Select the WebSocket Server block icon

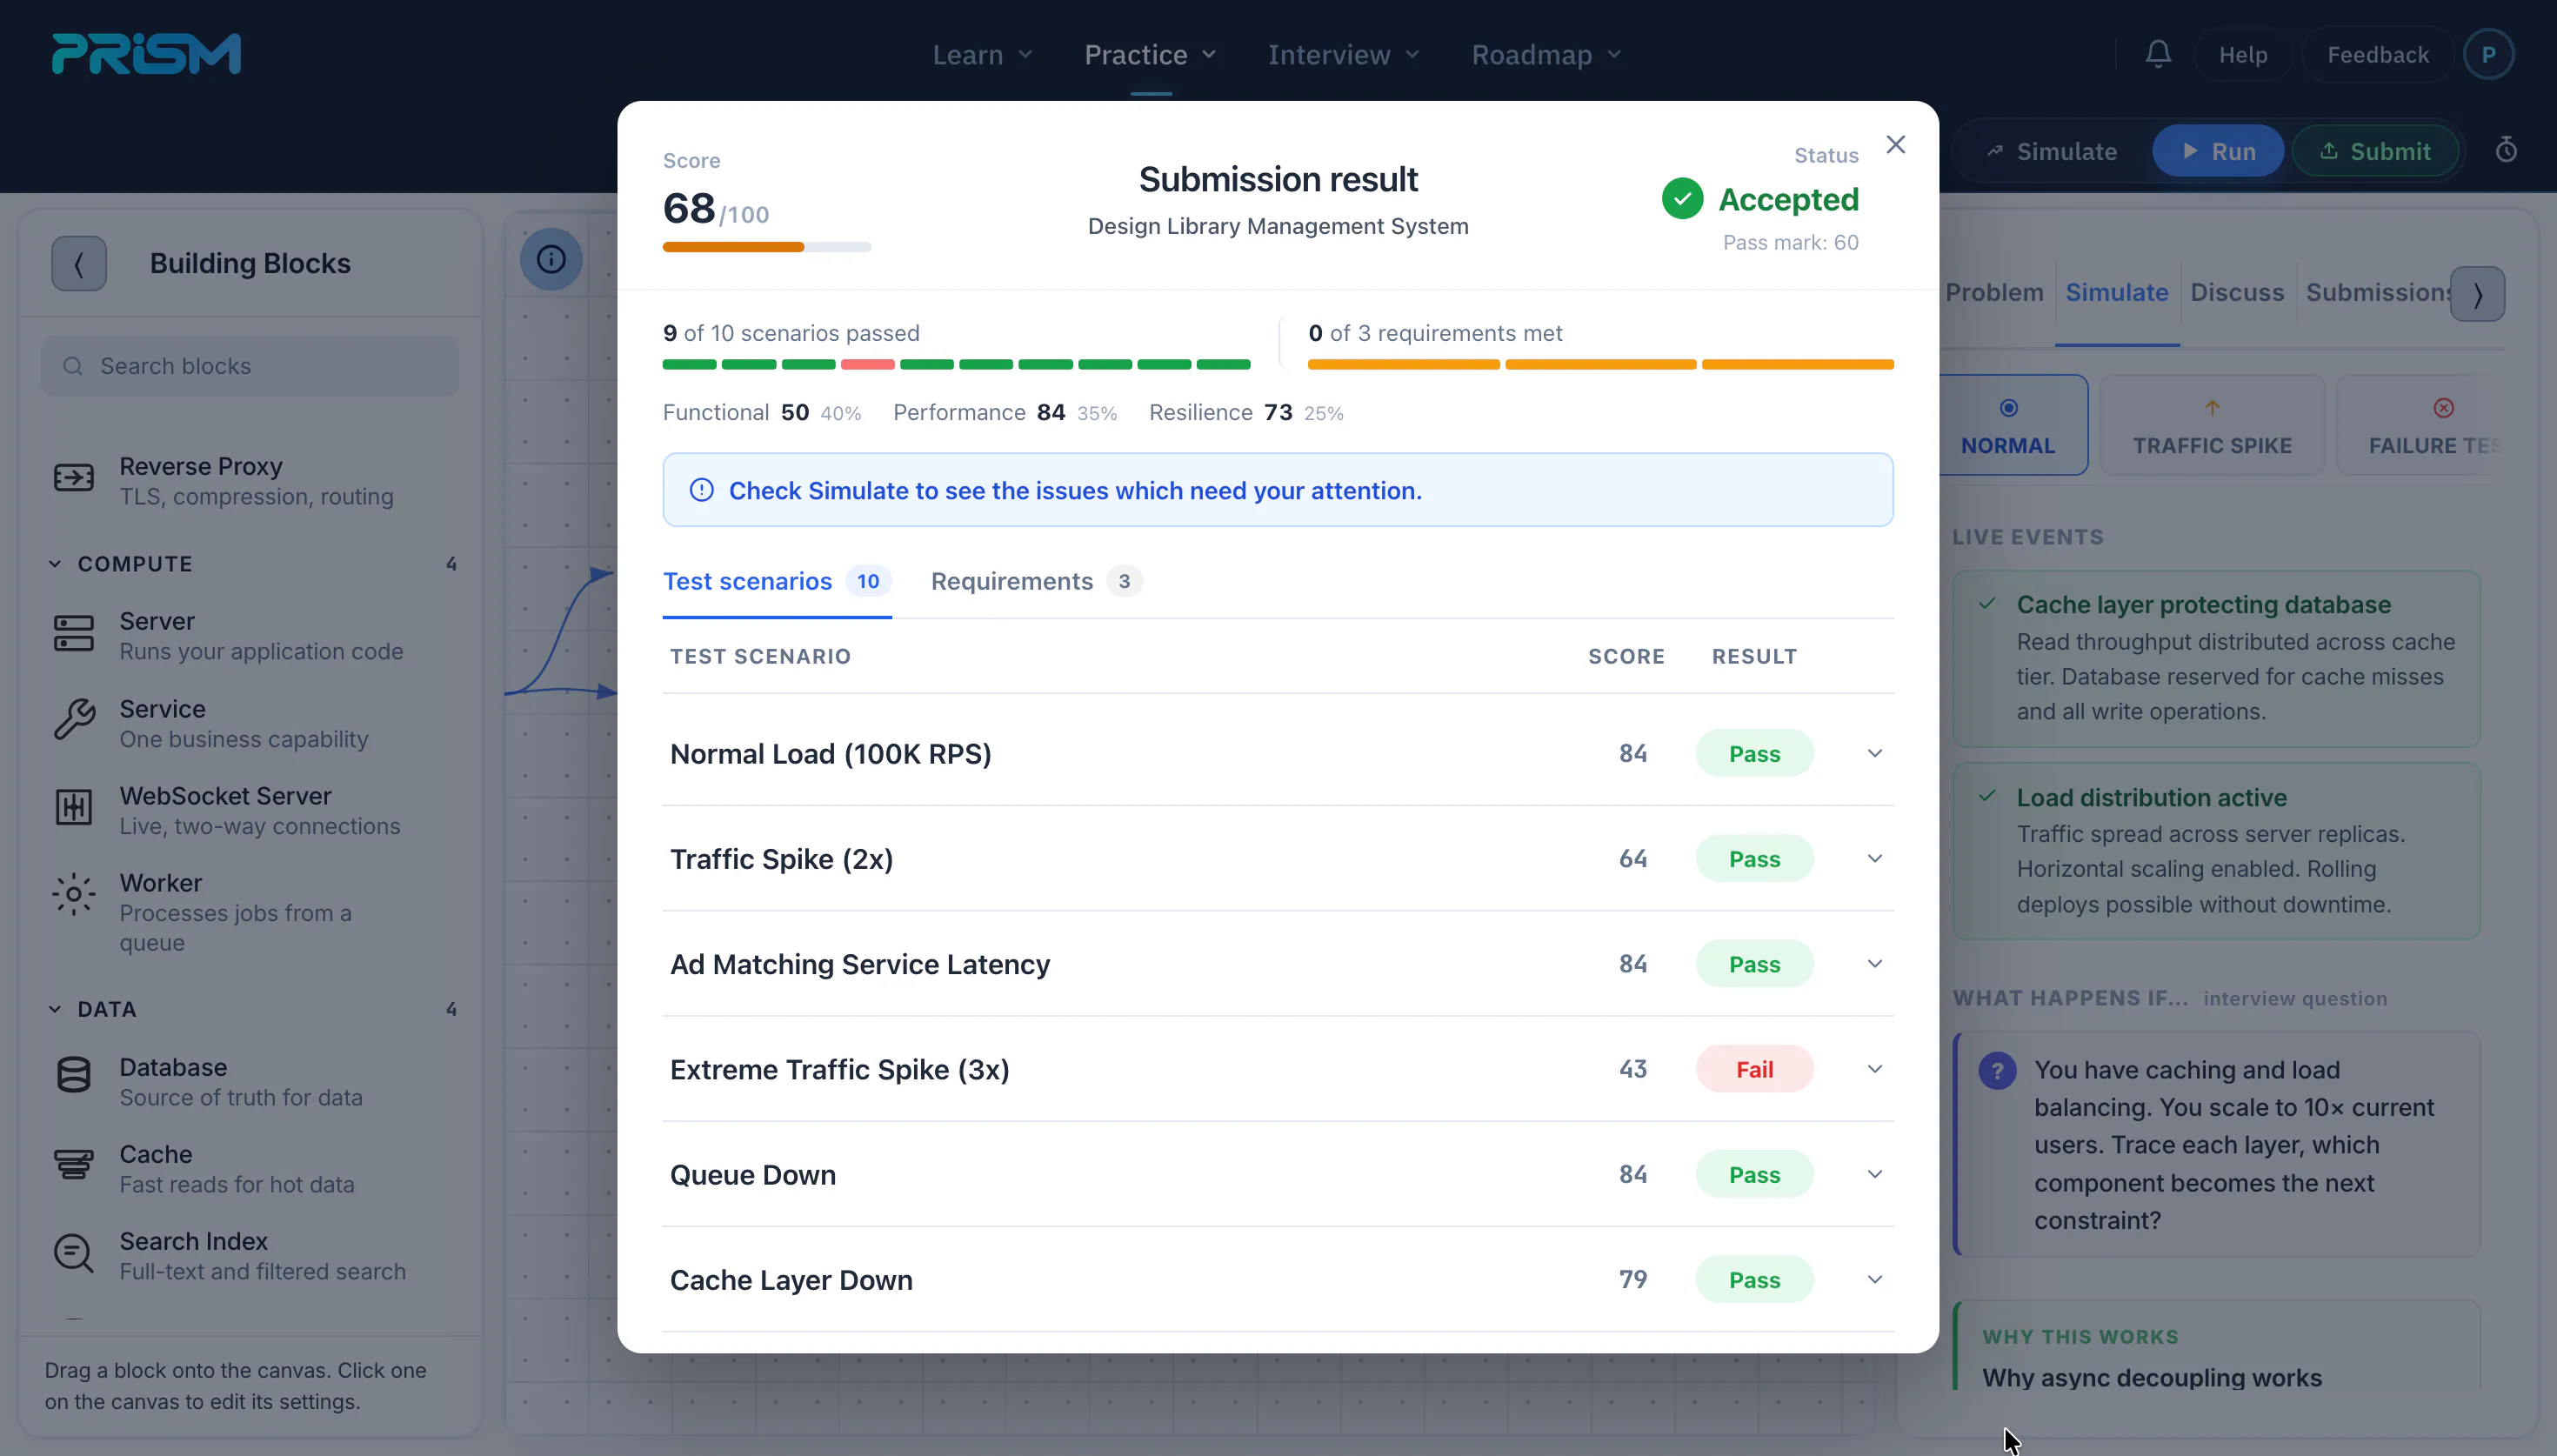tap(74, 807)
